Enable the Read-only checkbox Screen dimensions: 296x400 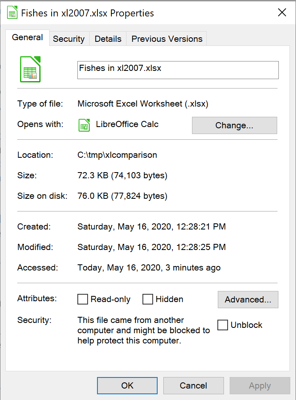83,299
